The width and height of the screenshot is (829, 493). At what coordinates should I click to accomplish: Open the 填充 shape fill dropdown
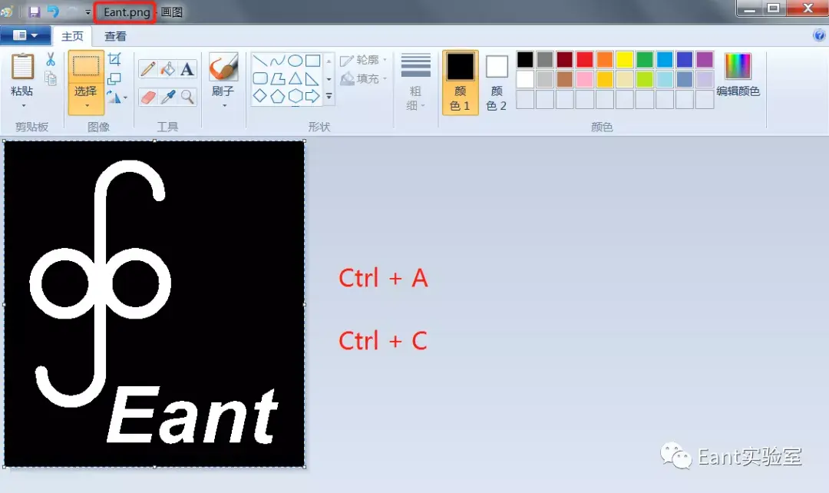[x=364, y=79]
